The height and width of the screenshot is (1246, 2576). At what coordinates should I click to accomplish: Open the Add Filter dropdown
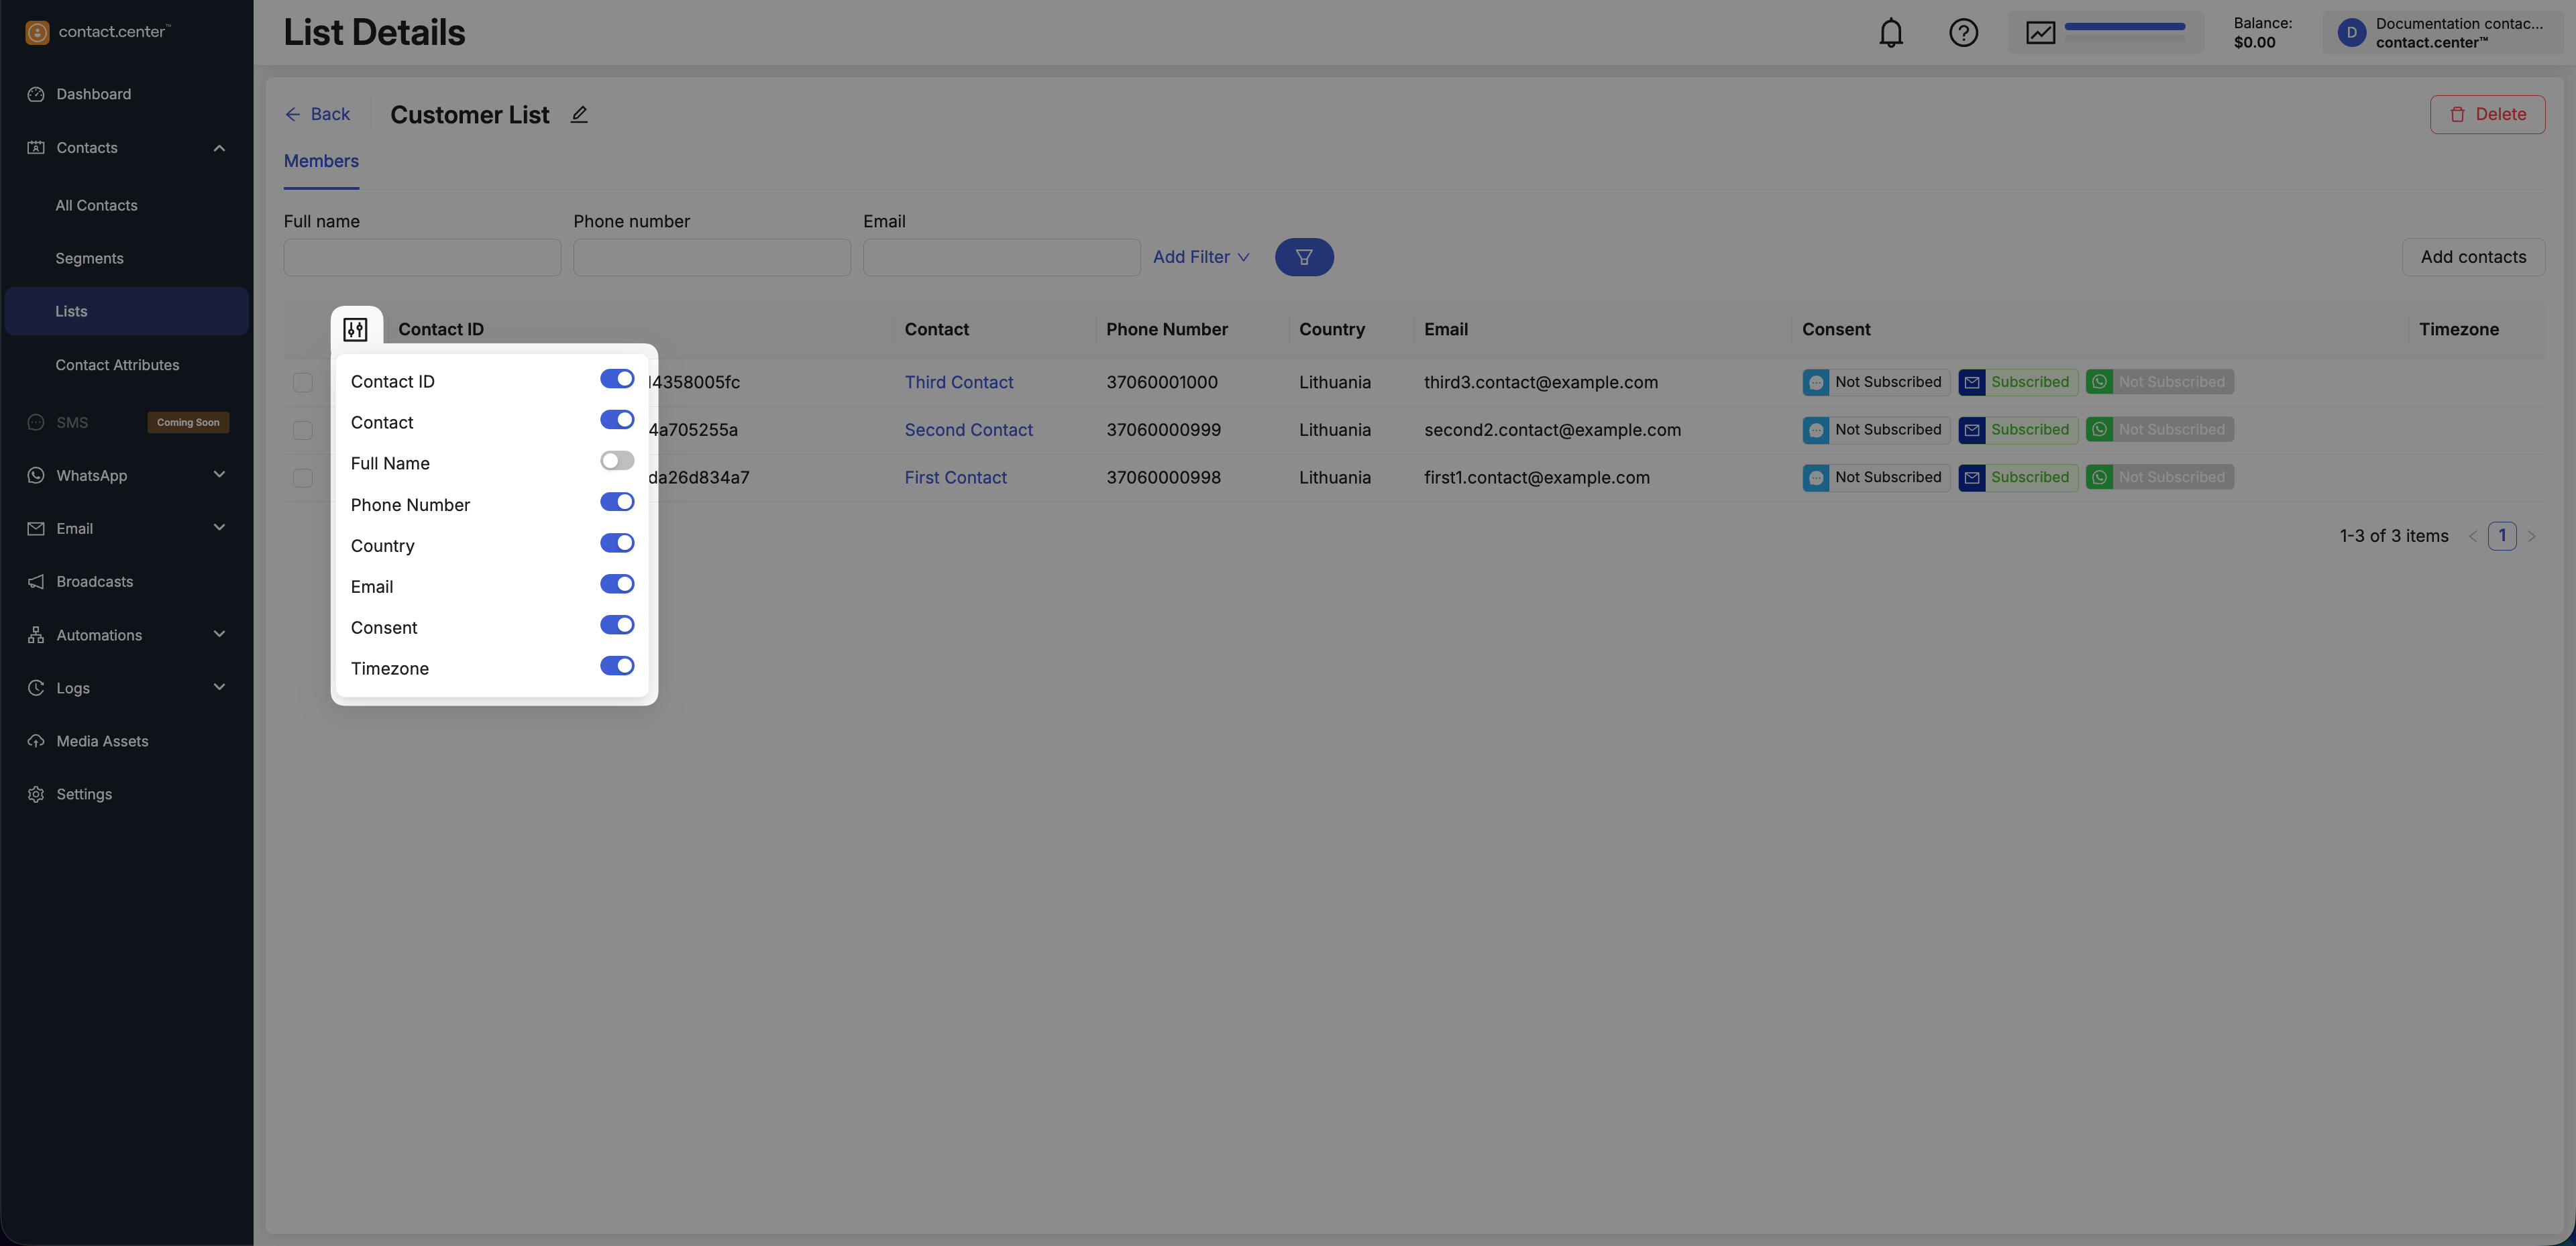1200,257
